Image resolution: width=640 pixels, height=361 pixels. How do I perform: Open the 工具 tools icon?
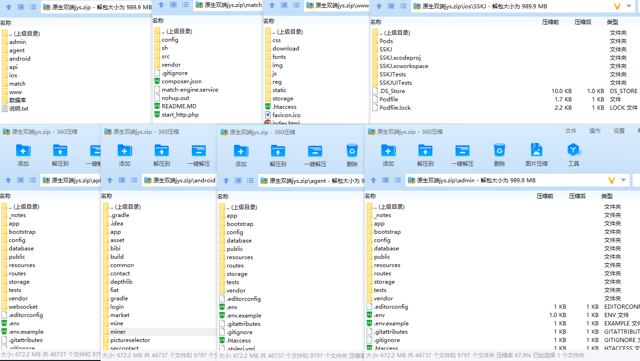(573, 154)
